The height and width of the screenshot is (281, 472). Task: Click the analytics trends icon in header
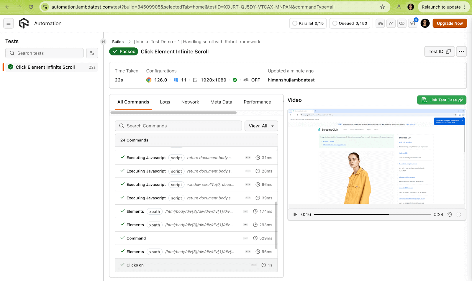tap(391, 23)
